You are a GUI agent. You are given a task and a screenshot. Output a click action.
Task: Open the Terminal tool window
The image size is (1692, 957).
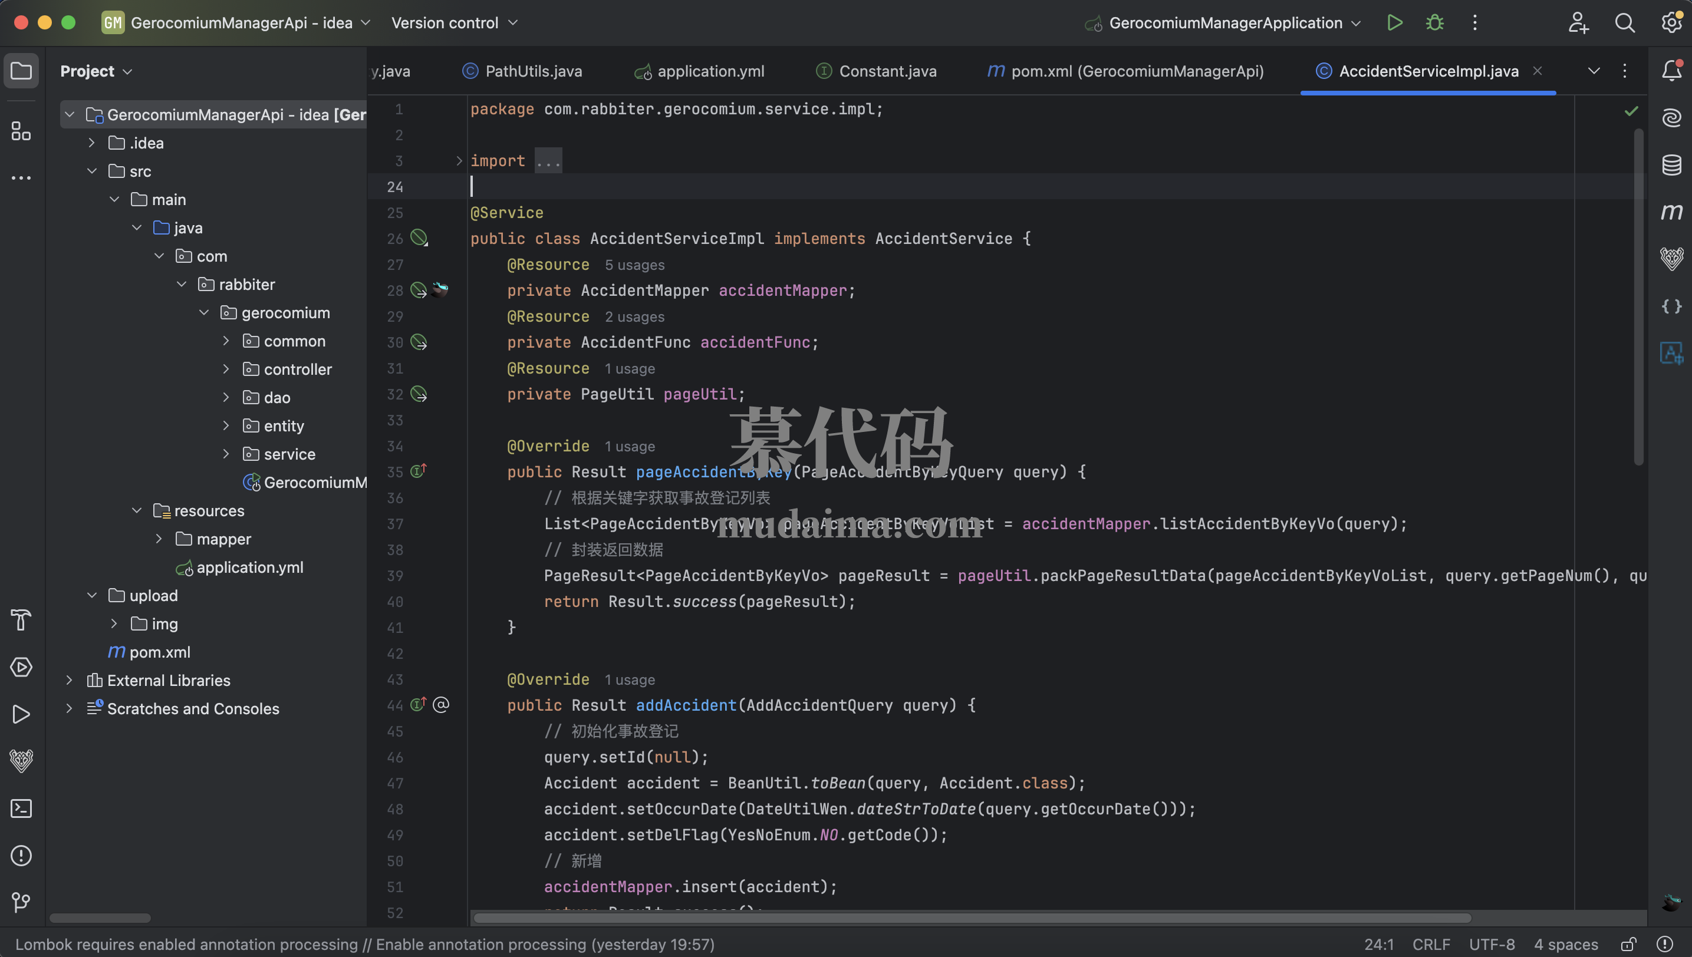click(x=21, y=808)
